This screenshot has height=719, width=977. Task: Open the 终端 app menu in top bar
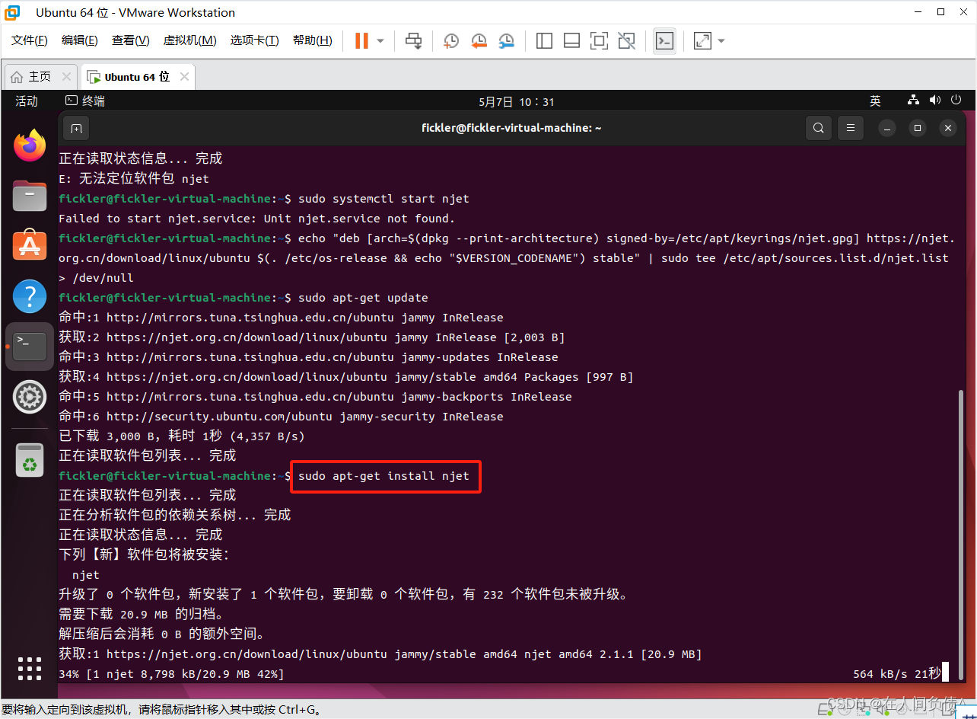[85, 101]
